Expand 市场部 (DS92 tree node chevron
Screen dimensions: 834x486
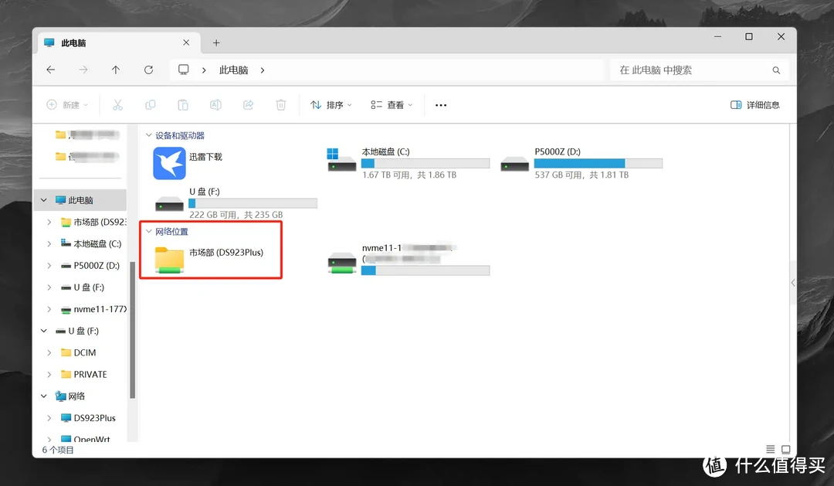point(49,222)
